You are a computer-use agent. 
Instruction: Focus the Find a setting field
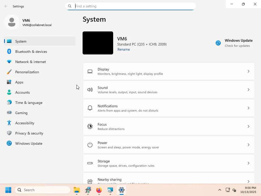click(130, 6)
